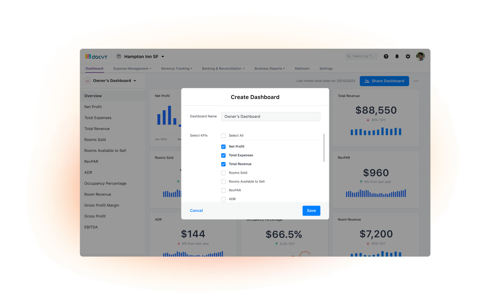Screen dimensions: 485x307
Task: Enable the Rooms Sold KPI checkbox
Action: coord(223,173)
